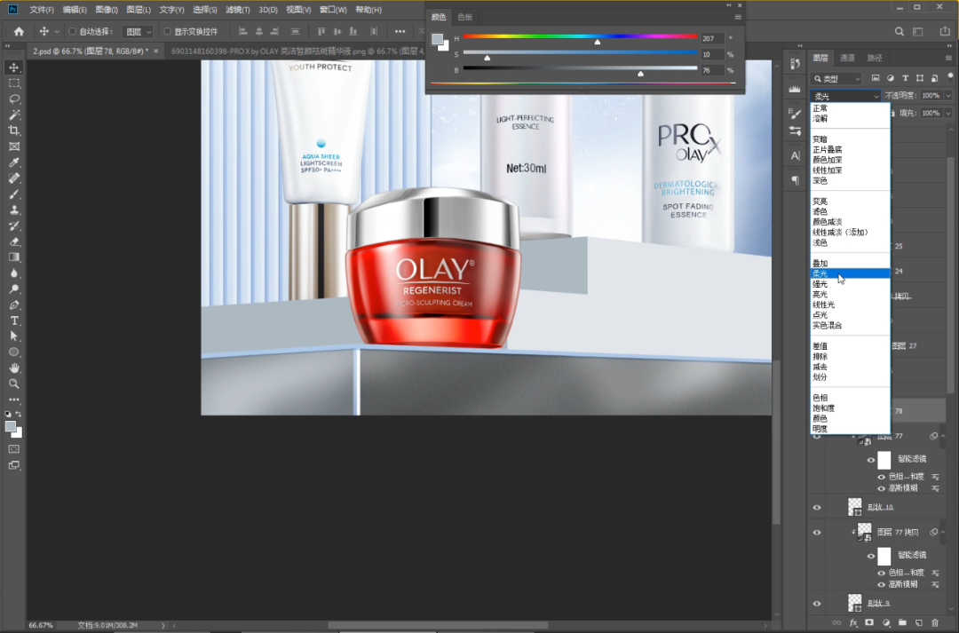Select the Eyedropper tool
This screenshot has height=633, width=959.
pyautogui.click(x=14, y=162)
